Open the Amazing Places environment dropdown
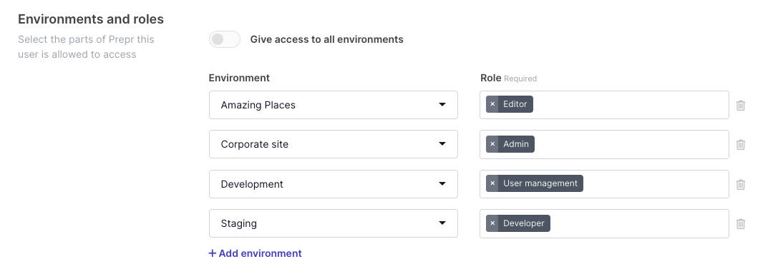 333,105
